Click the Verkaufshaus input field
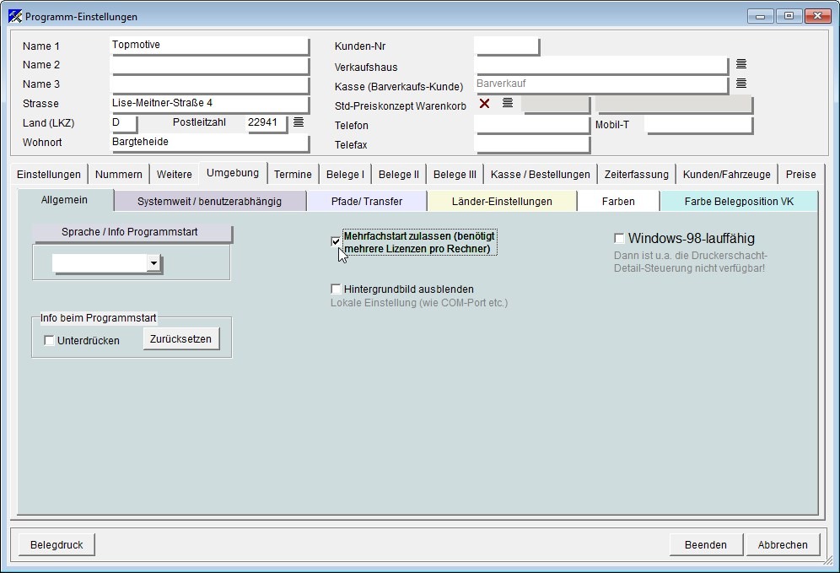 point(601,65)
